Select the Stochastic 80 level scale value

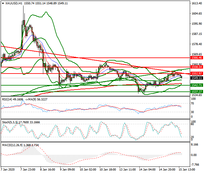[193, 124]
